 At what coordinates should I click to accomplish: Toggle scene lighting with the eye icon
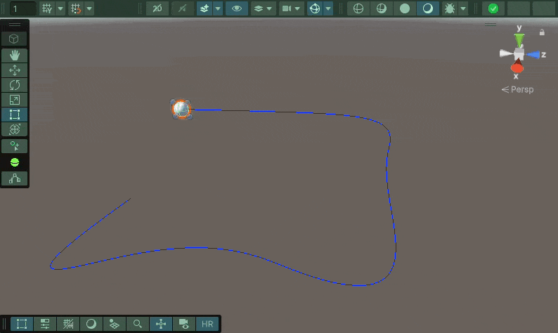pos(237,8)
